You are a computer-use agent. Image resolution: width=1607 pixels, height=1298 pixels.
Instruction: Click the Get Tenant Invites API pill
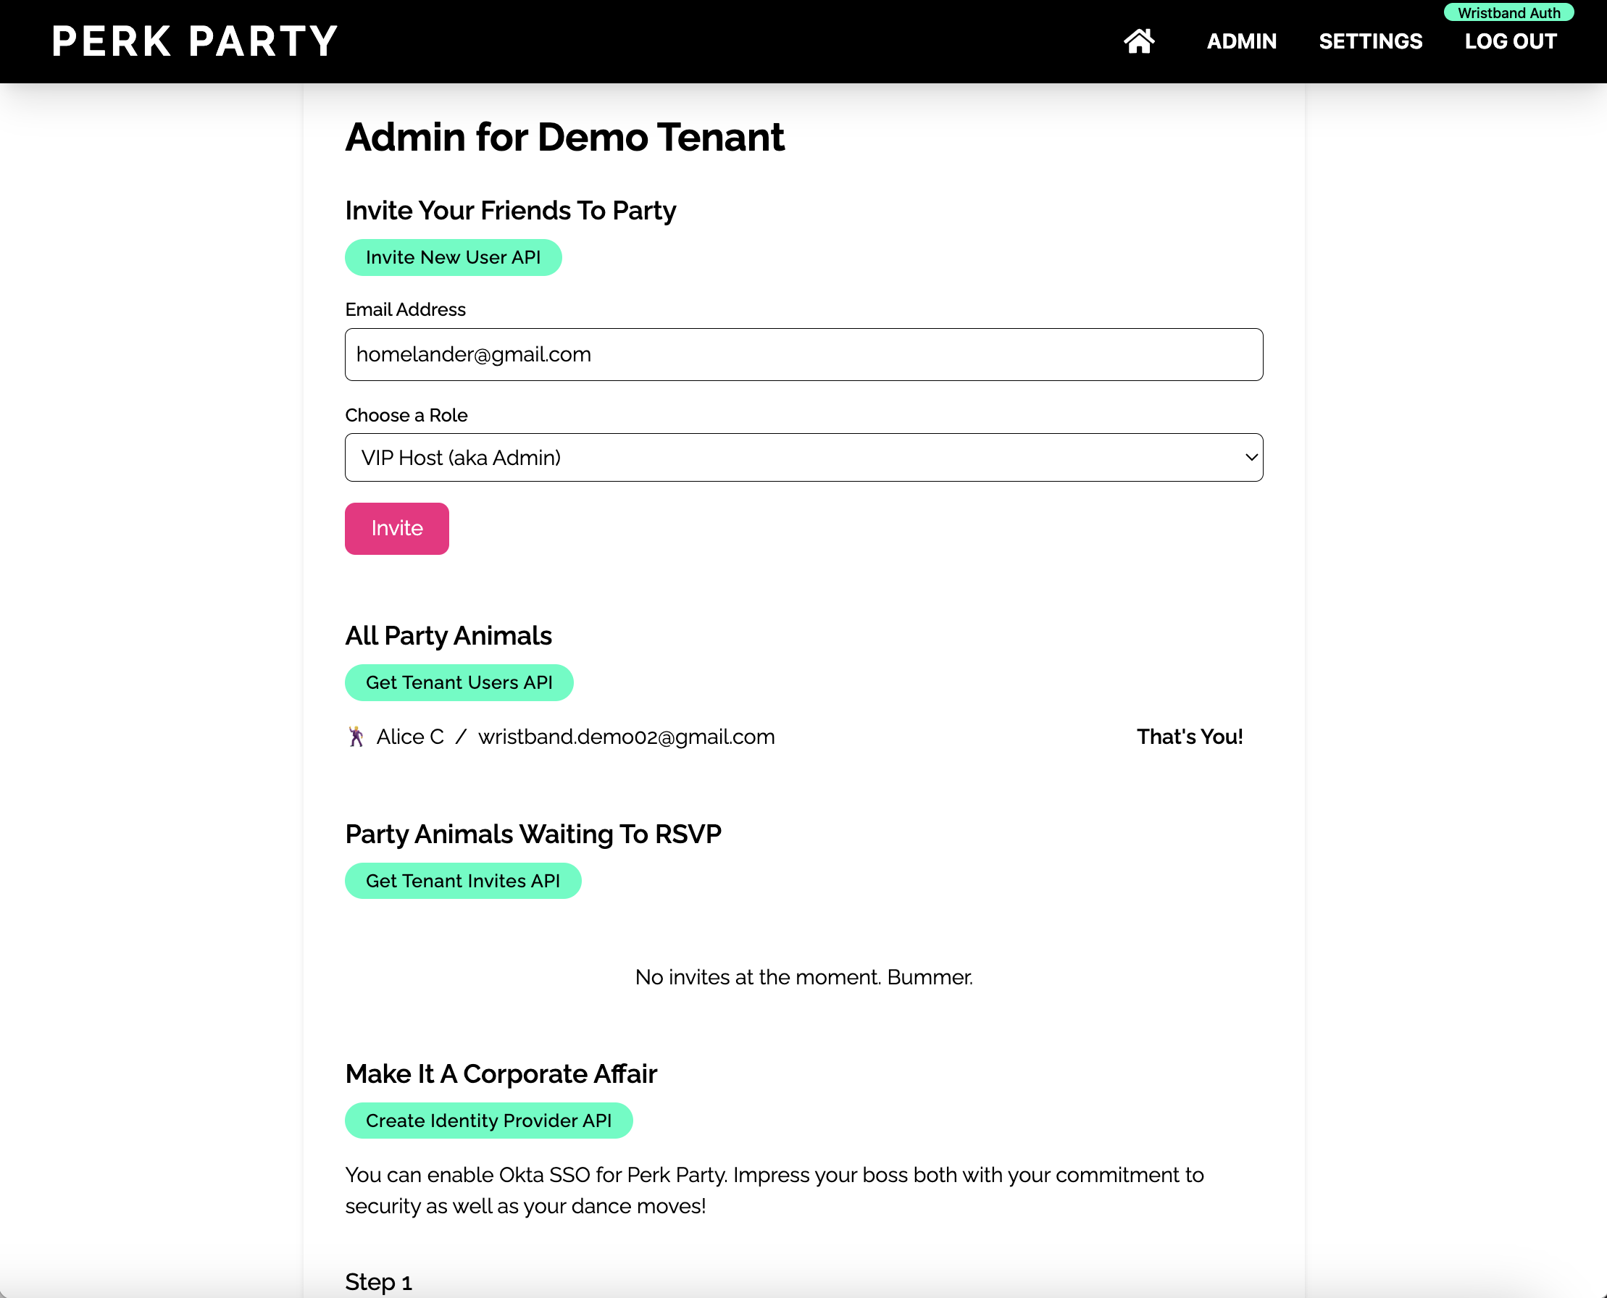pyautogui.click(x=463, y=881)
